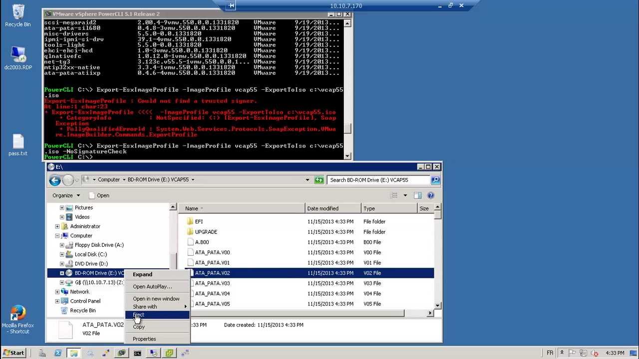
Task: Choose Open AutoPlay from the context menu
Action: tap(157, 287)
